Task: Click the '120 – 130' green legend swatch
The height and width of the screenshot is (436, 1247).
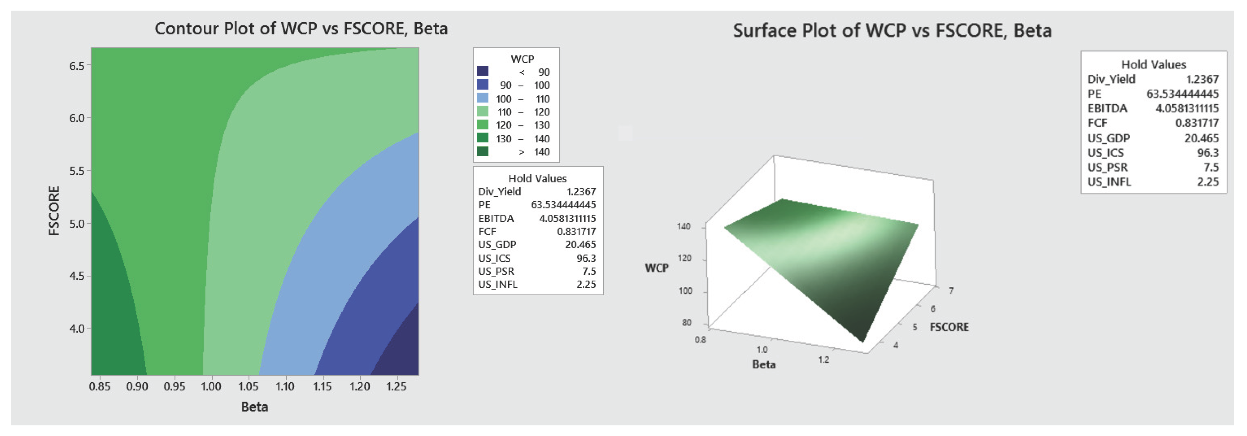Action: (x=482, y=125)
